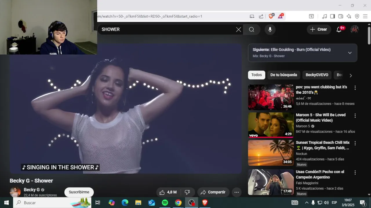Show more filter chips with the right arrow
Screen dimensions: 371x208
pos(351,75)
